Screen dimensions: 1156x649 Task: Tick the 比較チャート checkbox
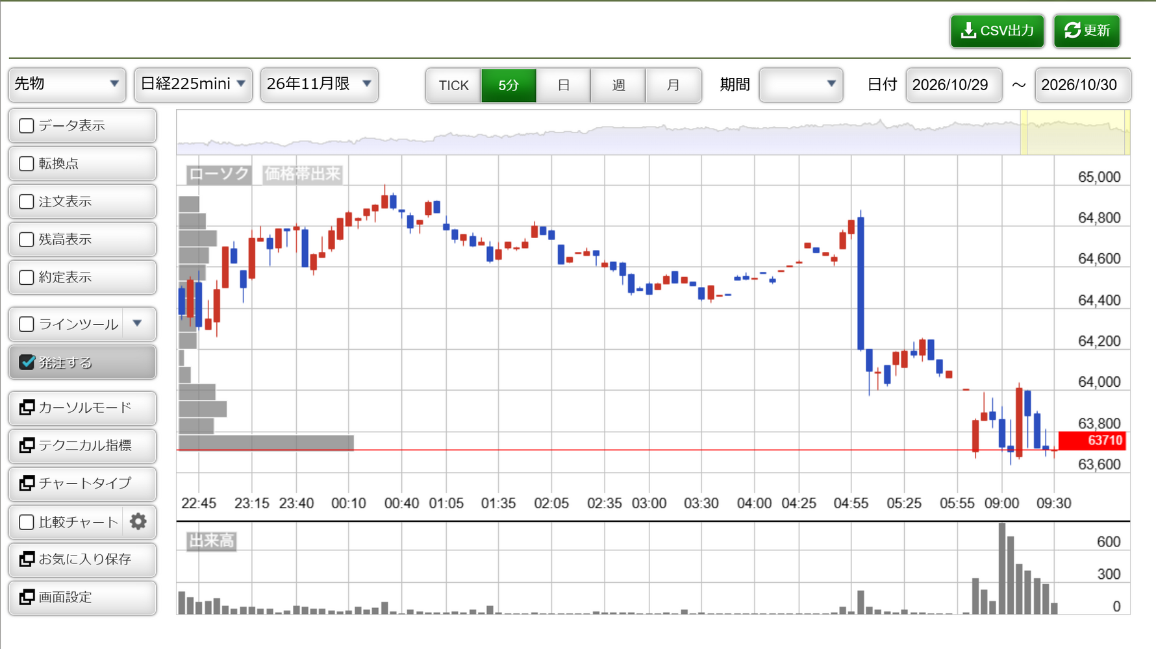tap(27, 522)
